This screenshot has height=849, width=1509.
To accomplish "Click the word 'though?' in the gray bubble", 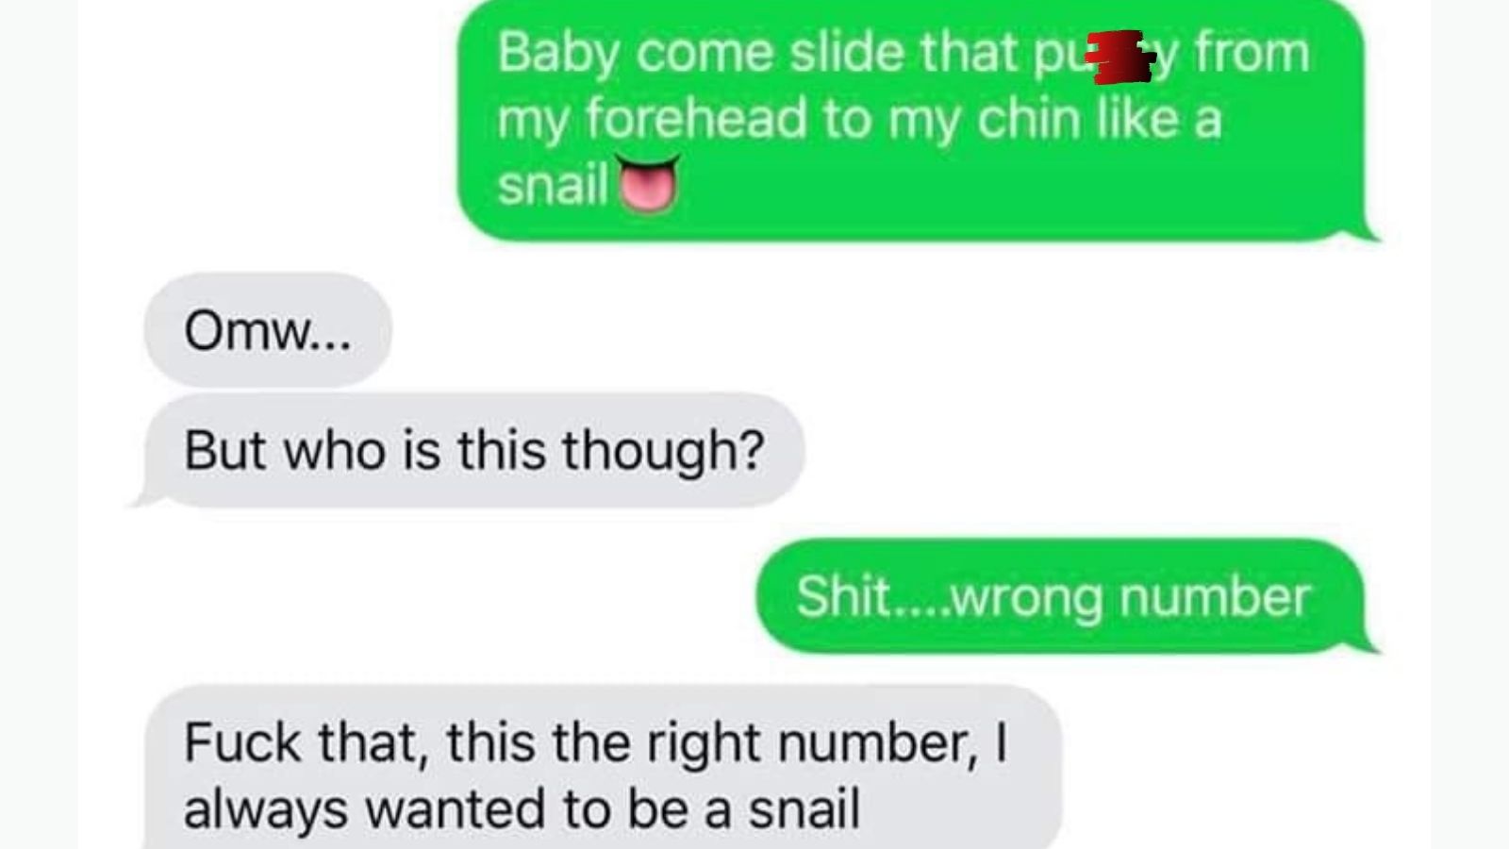I will [x=663, y=451].
